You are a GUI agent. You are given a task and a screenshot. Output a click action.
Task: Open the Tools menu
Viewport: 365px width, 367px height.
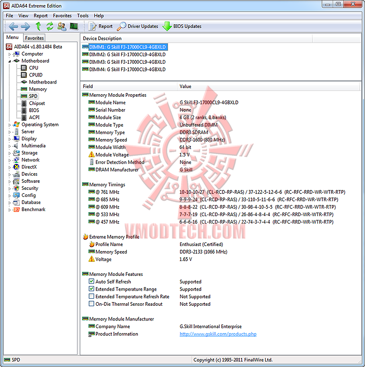point(83,16)
